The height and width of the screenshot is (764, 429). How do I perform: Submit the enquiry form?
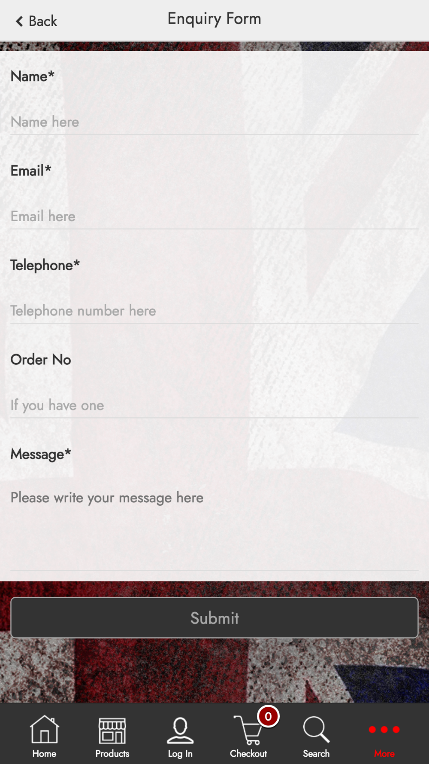pyautogui.click(x=214, y=617)
